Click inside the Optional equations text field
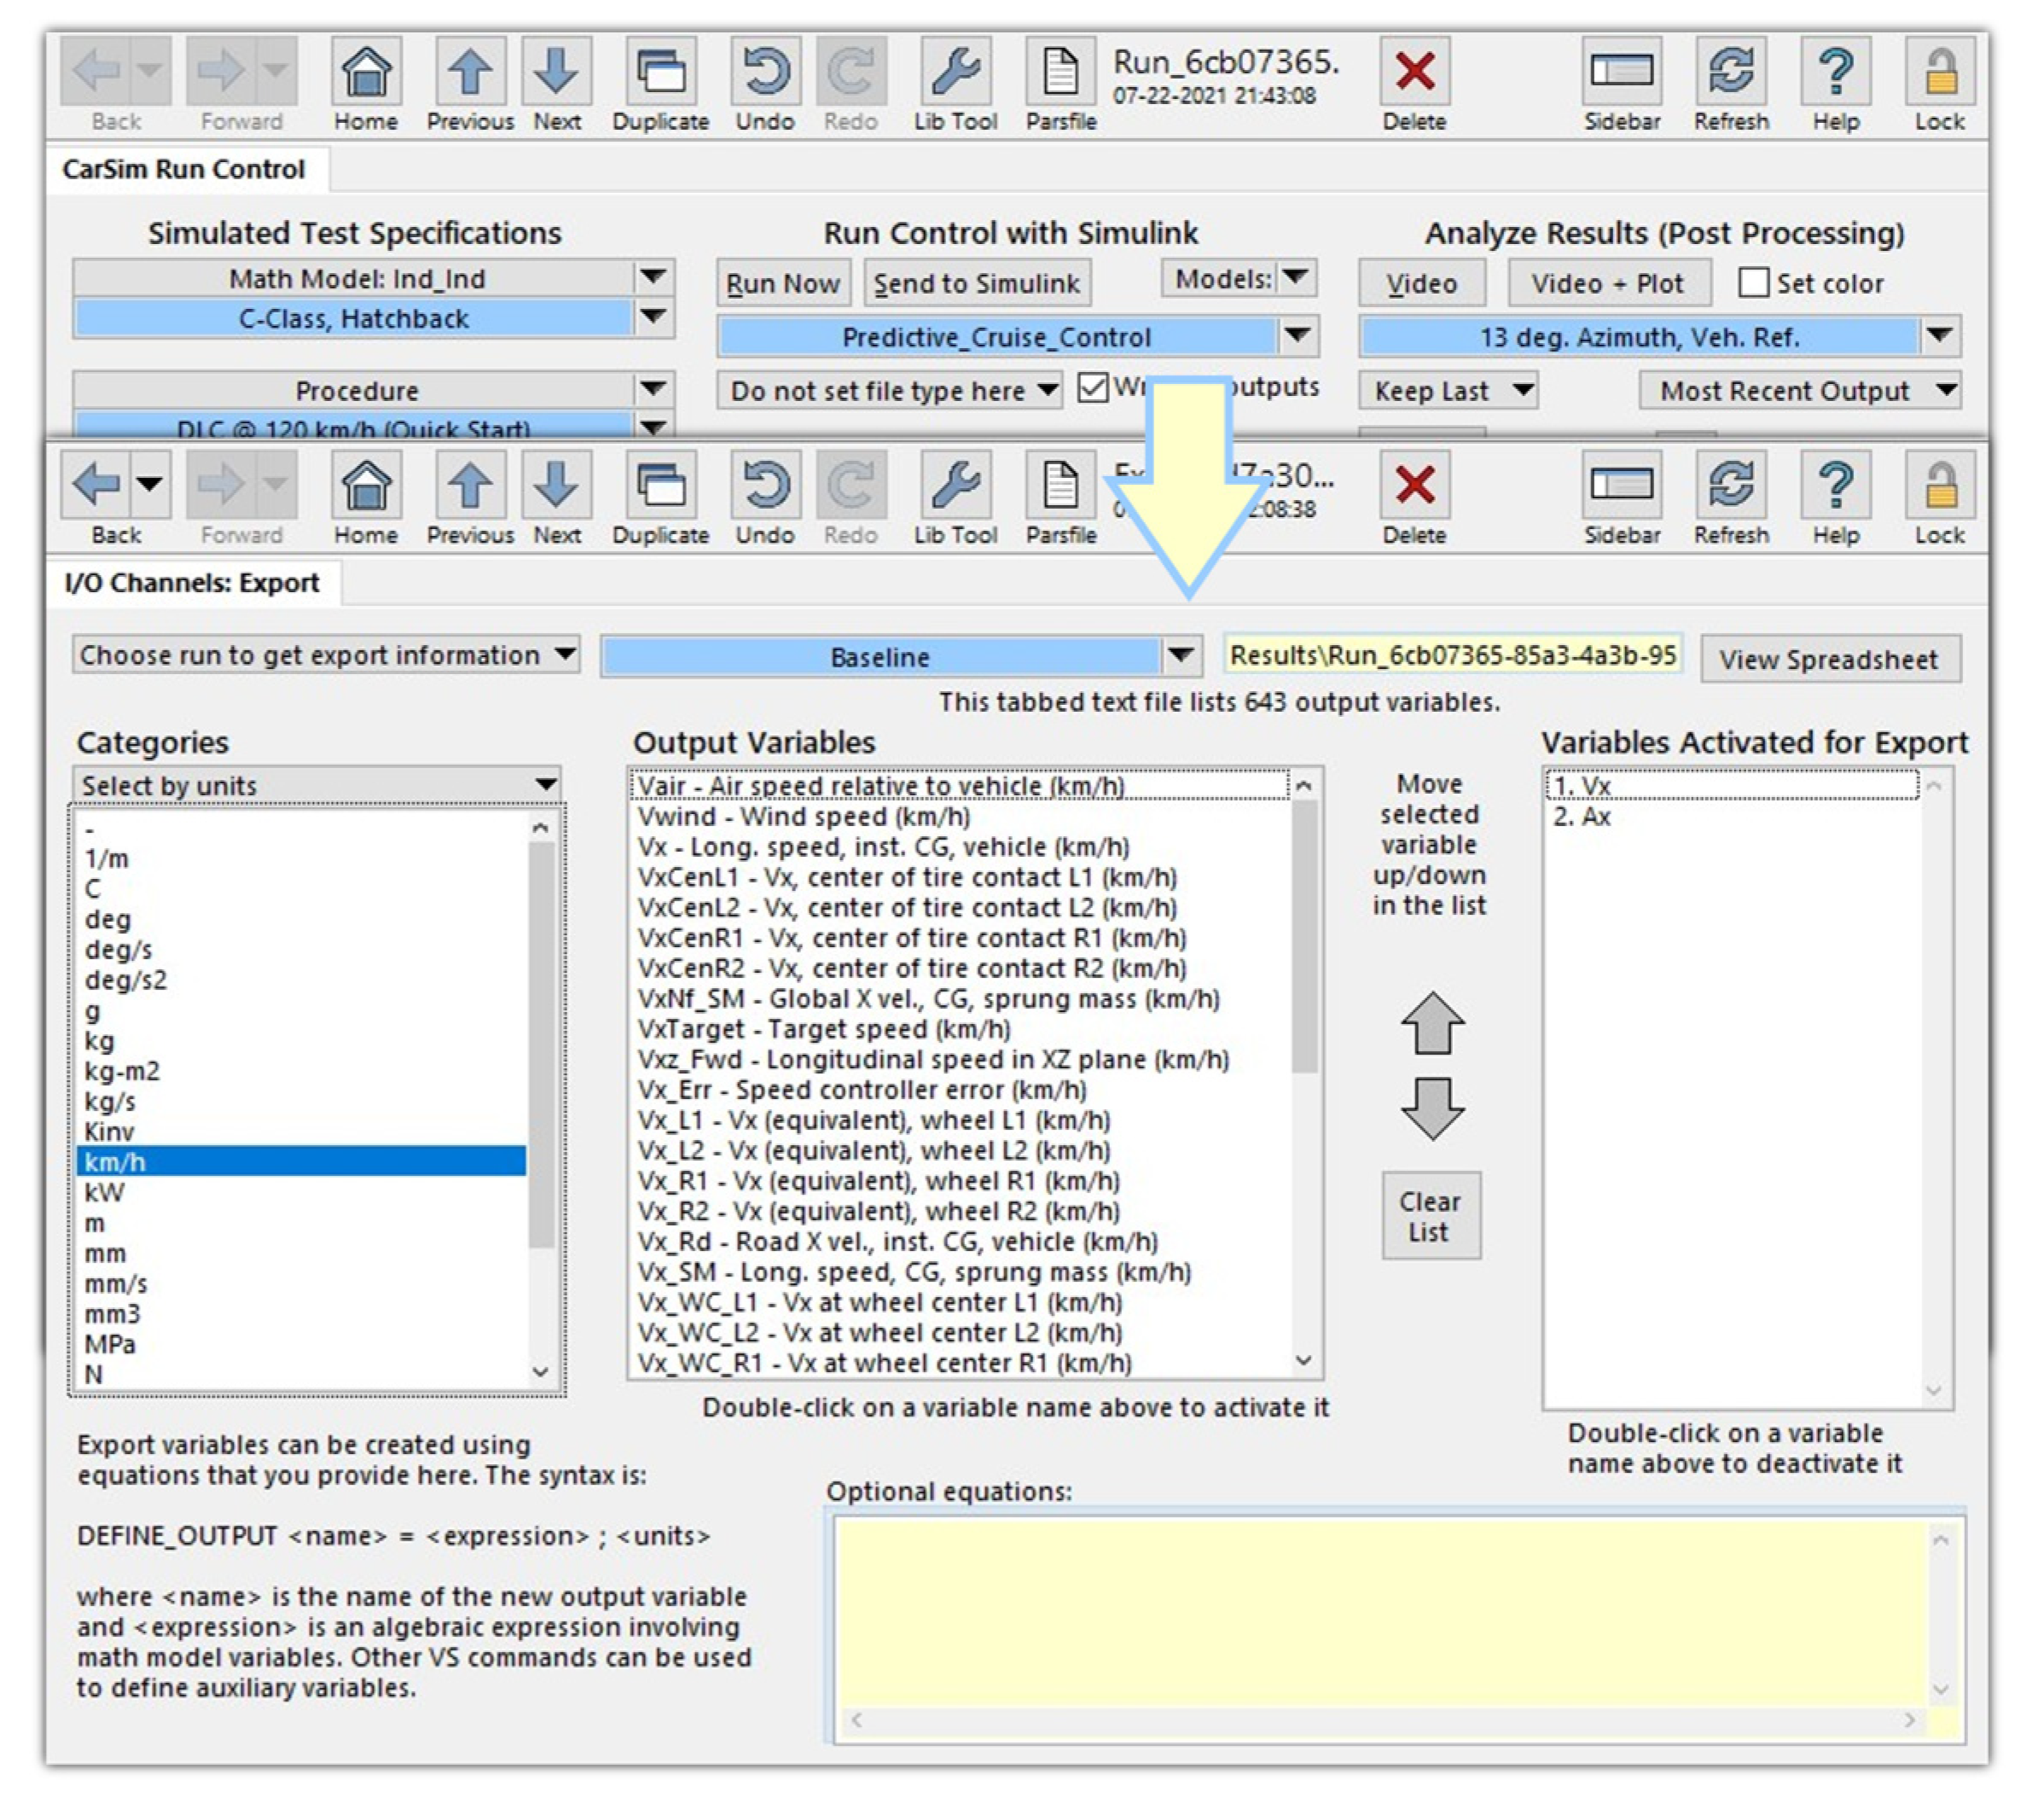Screen dimensions: 2044x1809 (x=1380, y=1612)
